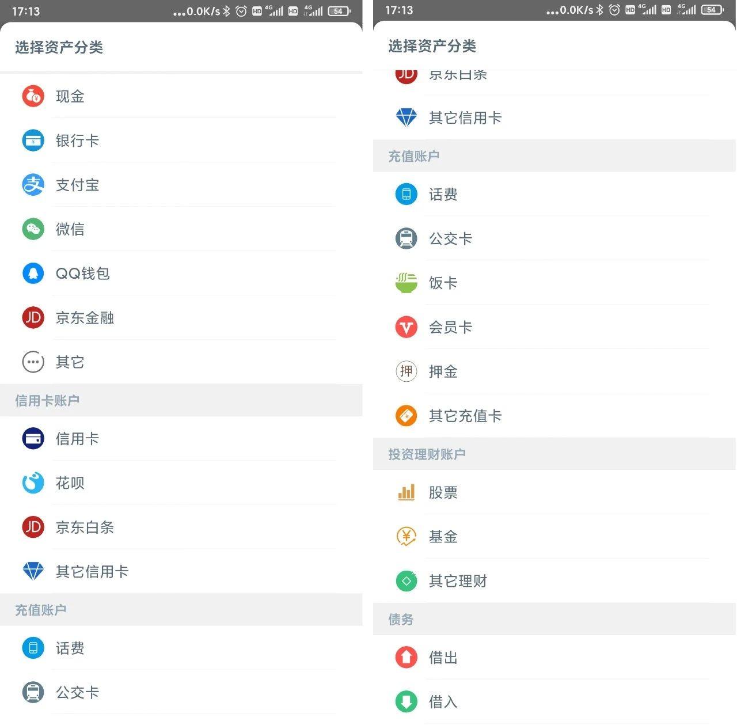The height and width of the screenshot is (725, 737).
Task: Choose 话费 in the right panel
Action: (x=554, y=194)
